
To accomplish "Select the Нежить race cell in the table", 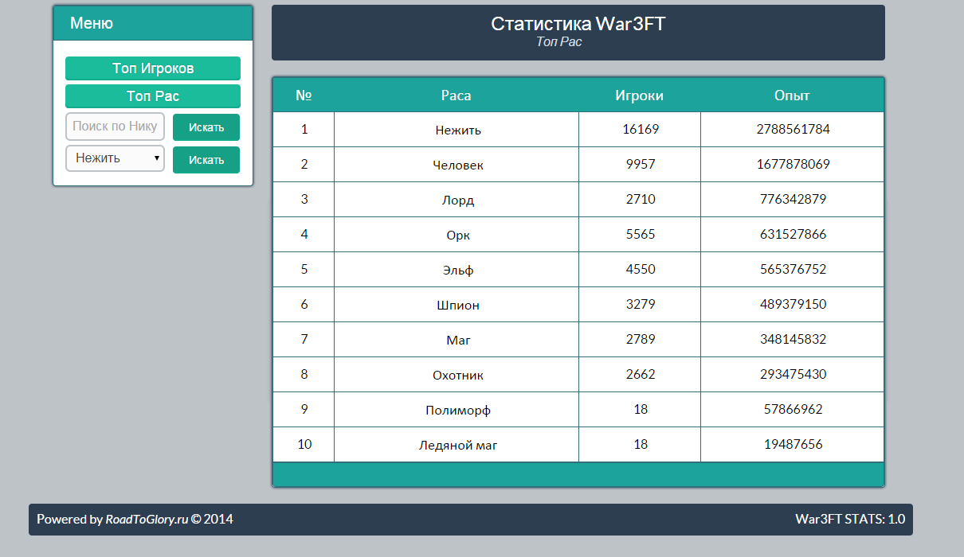I will coord(457,130).
